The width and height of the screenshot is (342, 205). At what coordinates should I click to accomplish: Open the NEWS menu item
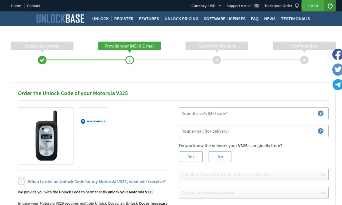(270, 19)
